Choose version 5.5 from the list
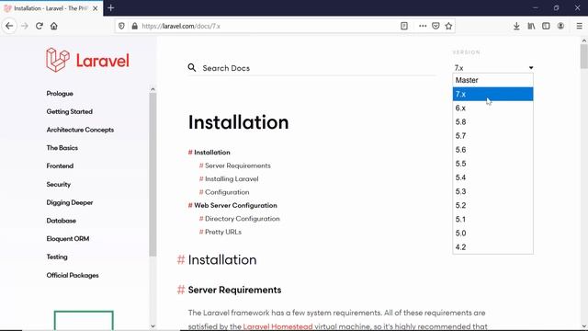This screenshot has width=588, height=331. [x=492, y=164]
